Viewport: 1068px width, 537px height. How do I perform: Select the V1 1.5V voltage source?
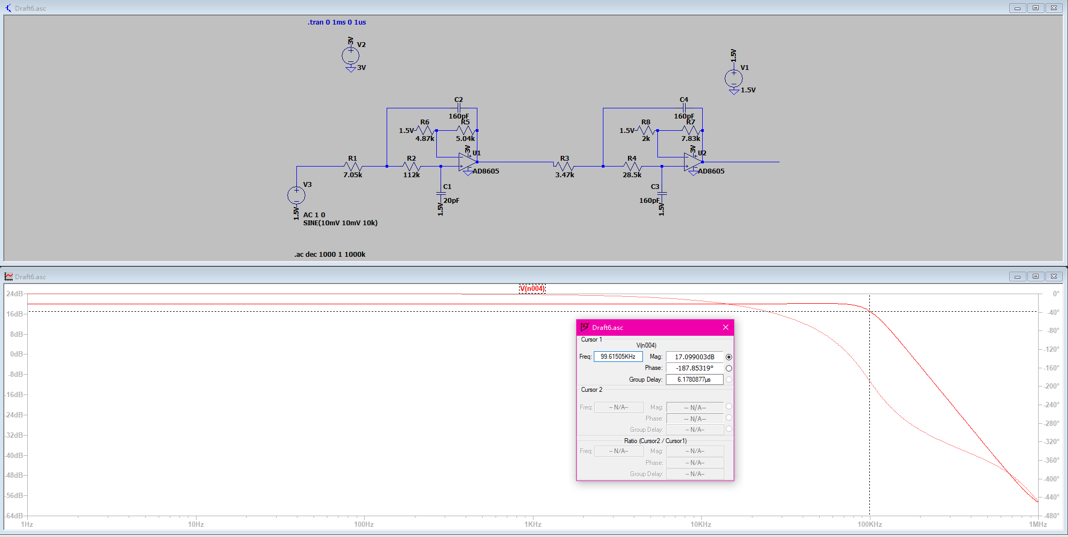[733, 78]
